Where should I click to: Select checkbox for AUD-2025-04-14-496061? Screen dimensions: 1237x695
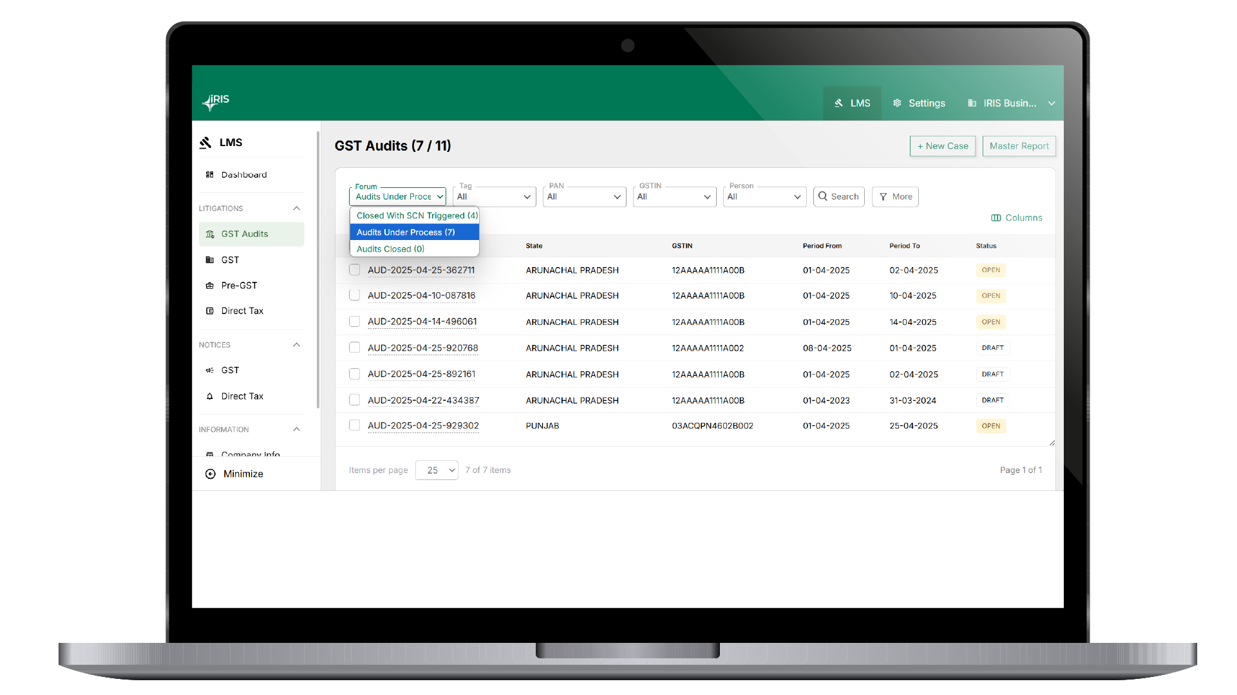(x=354, y=321)
